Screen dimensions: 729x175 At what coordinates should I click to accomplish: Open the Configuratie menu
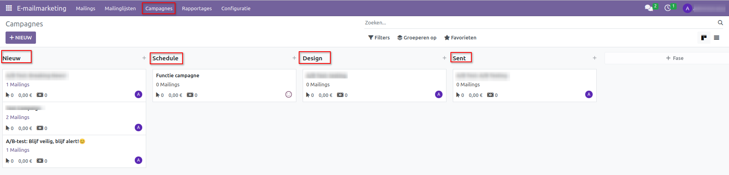coord(236,8)
